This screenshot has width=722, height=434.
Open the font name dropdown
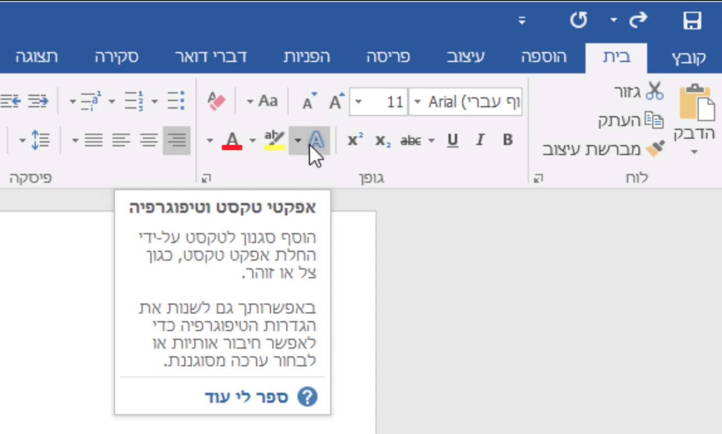click(417, 102)
